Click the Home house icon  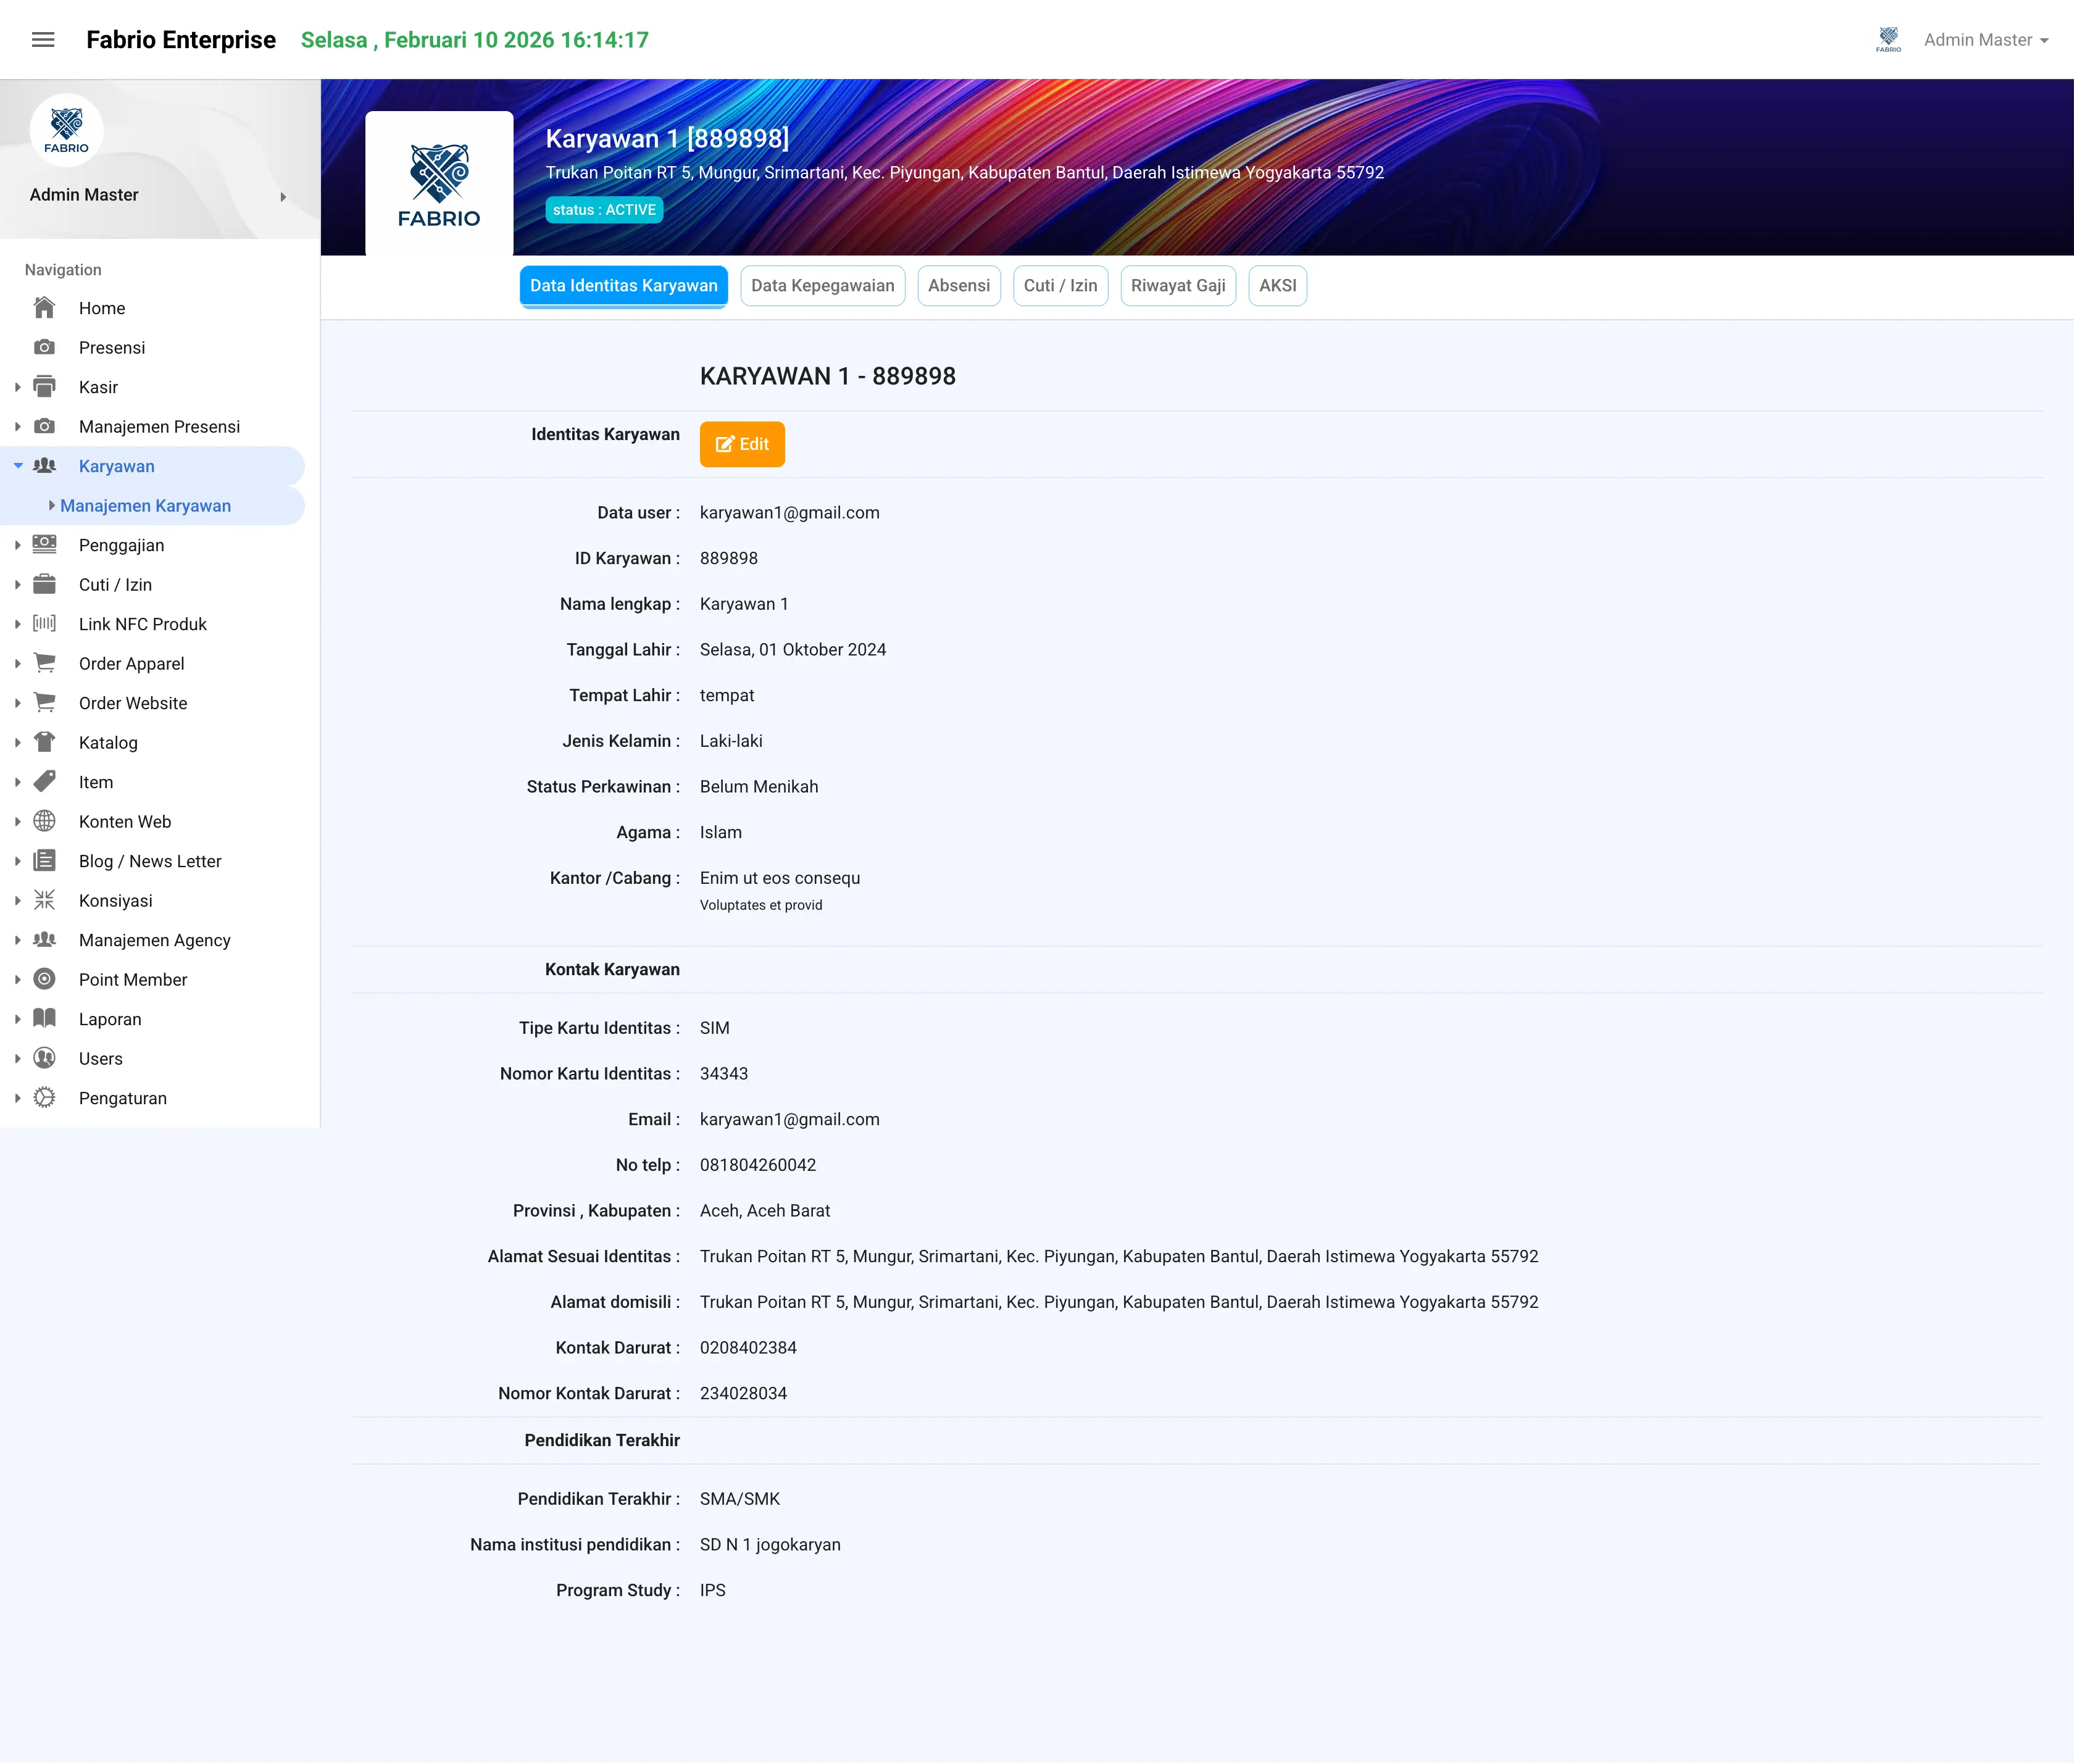tap(44, 307)
